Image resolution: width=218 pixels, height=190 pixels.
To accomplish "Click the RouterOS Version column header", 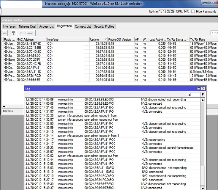I will [121, 40].
